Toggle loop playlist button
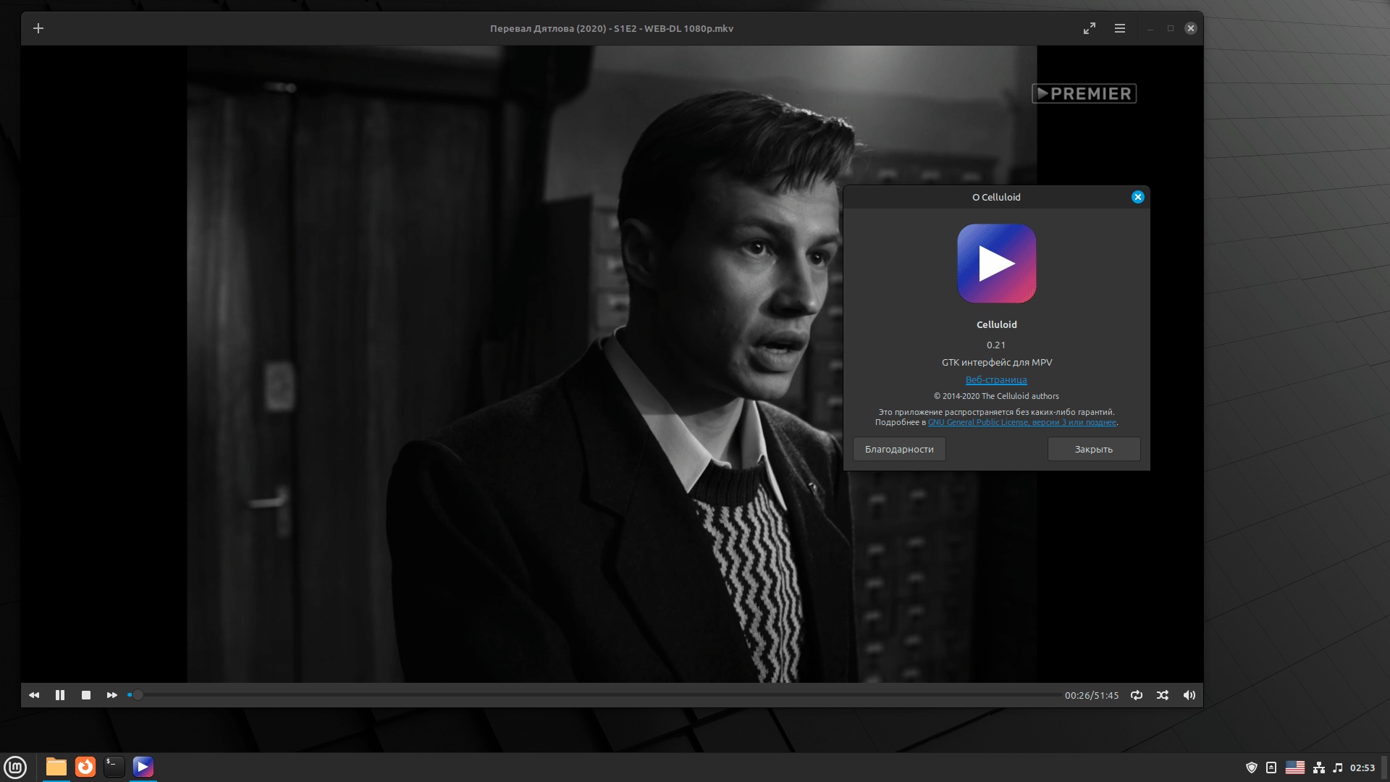The image size is (1390, 782). click(x=1137, y=695)
